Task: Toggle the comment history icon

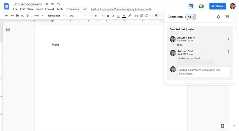Action: (191, 6)
